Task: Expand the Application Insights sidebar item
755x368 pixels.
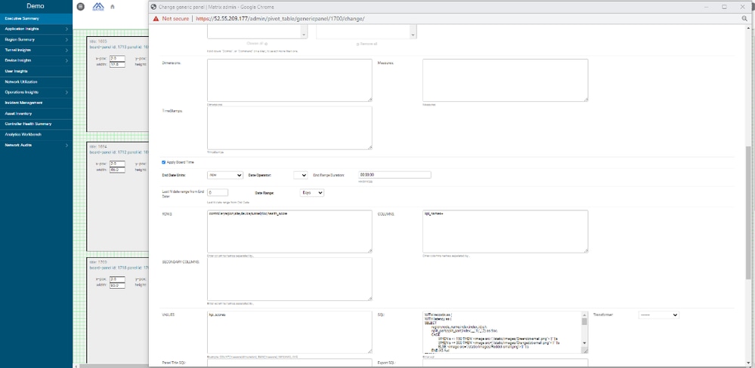Action: pos(67,29)
